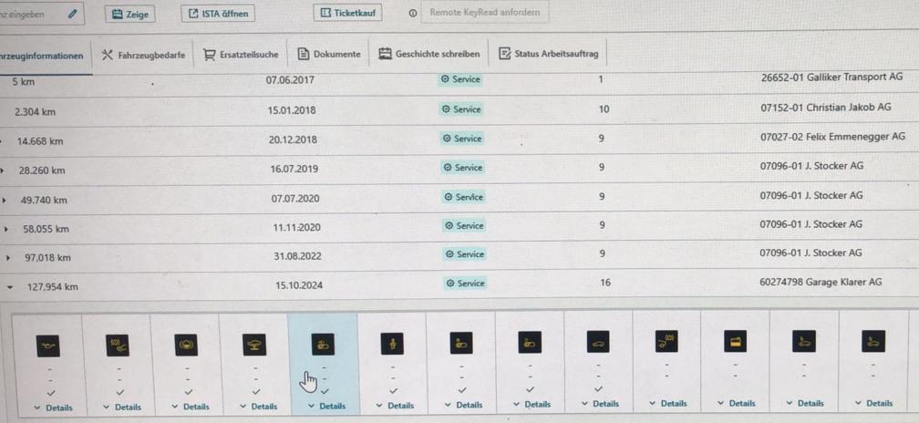Go to the Status Arbeitsauftrag tab
This screenshot has width=919, height=423.
549,54
